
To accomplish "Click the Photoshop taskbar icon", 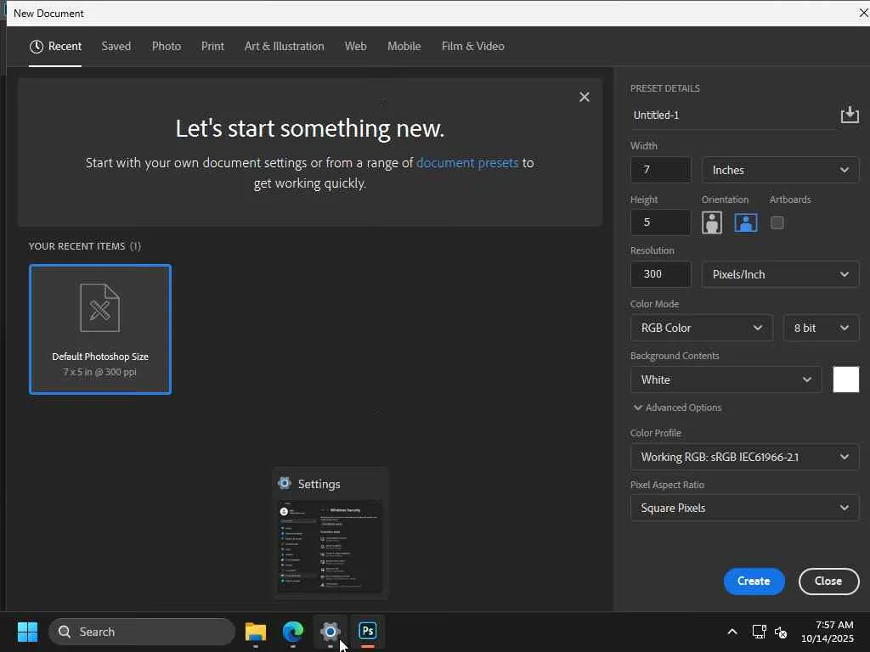I will [367, 632].
